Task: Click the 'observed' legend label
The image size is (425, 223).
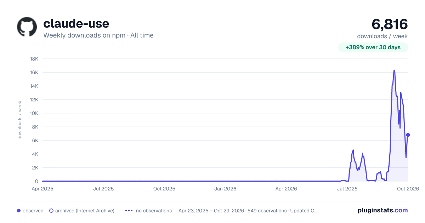Action: 33,211
